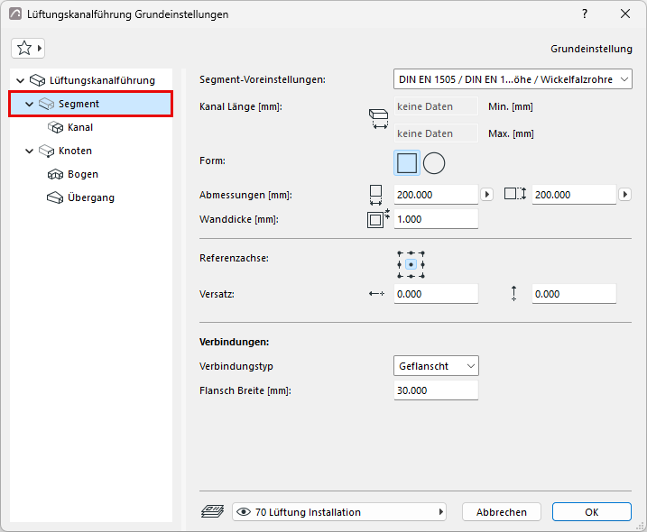Viewport: 647px width, 532px height.
Task: Confirm with the OK button
Action: [x=592, y=512]
